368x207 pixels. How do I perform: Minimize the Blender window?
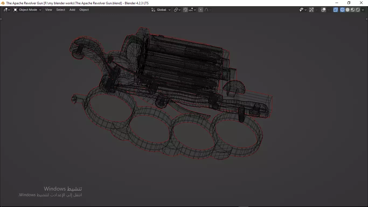[336, 3]
